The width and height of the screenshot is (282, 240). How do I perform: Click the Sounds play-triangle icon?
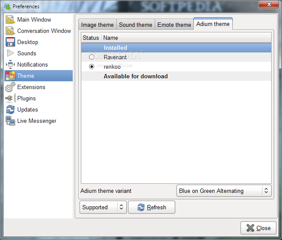click(x=10, y=53)
